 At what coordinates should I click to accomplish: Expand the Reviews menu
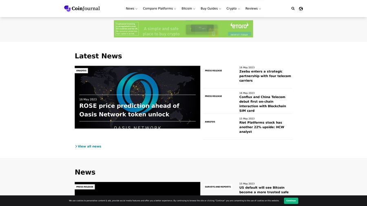point(253,9)
